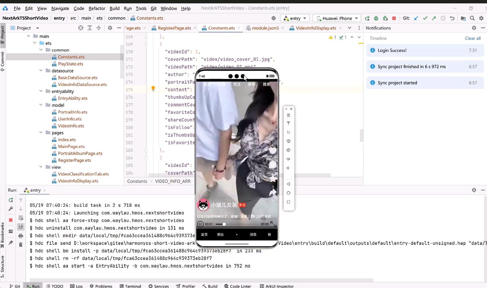The width and height of the screenshot is (487, 288).
Task: Pause the video in phone preview
Action: click(x=200, y=224)
